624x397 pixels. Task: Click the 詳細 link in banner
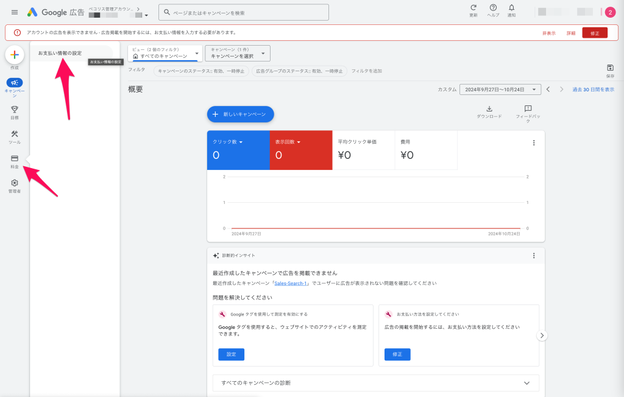tap(571, 33)
